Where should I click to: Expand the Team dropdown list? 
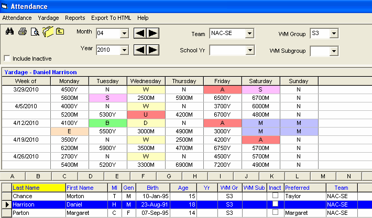point(250,34)
